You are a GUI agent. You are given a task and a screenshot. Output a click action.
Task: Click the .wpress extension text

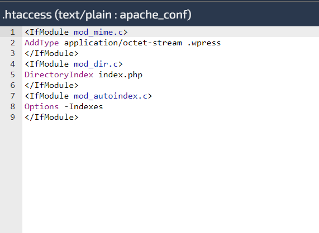point(204,43)
